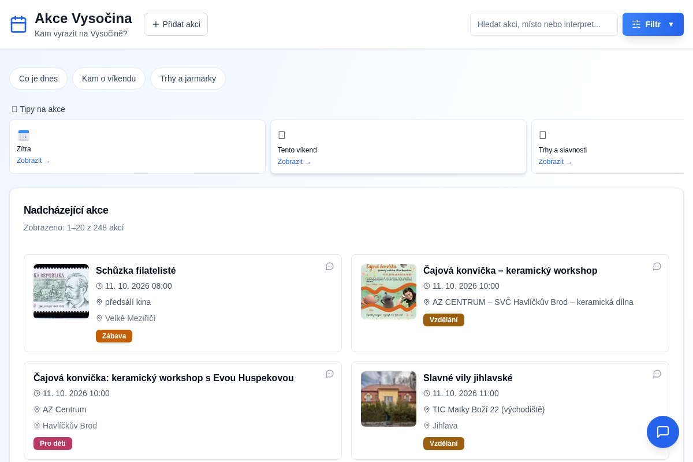Click the Jihlava location text
693x462 pixels.
[x=445, y=426]
